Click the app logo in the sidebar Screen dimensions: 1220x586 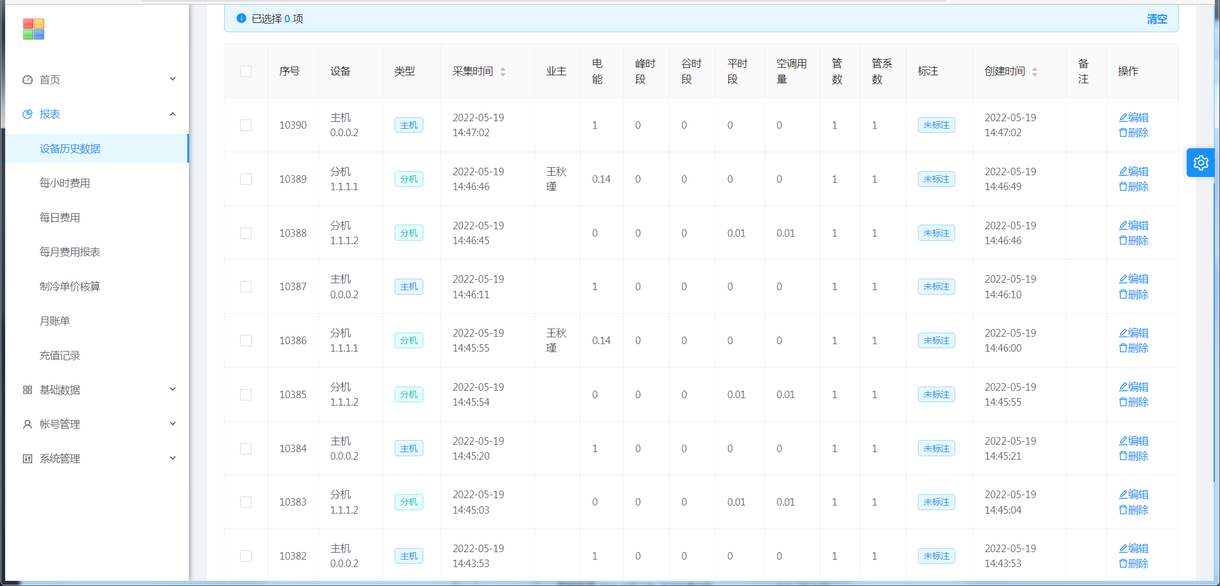tap(33, 29)
